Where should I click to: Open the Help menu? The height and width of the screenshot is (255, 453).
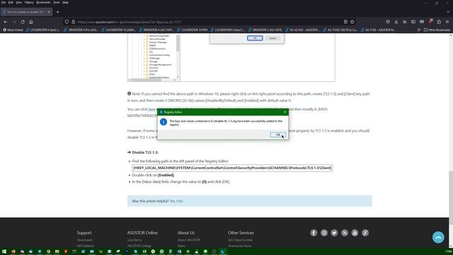(x=65, y=2)
